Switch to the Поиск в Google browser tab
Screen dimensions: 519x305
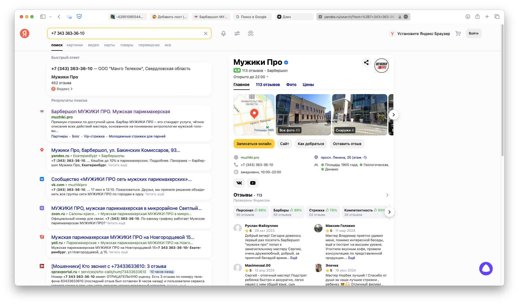[x=253, y=17]
